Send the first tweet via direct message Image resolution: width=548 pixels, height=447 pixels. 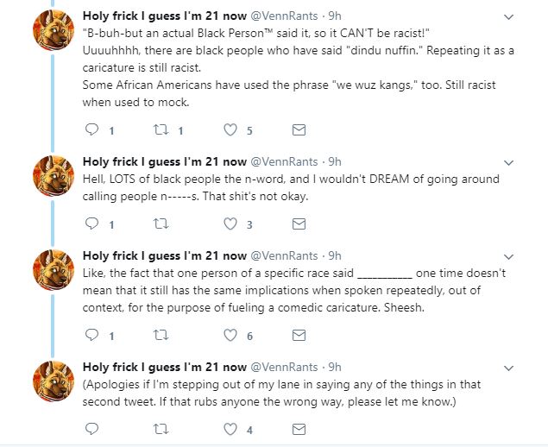[299, 130]
